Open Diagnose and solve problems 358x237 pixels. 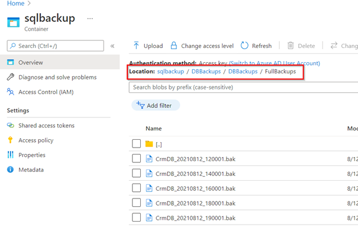[57, 77]
